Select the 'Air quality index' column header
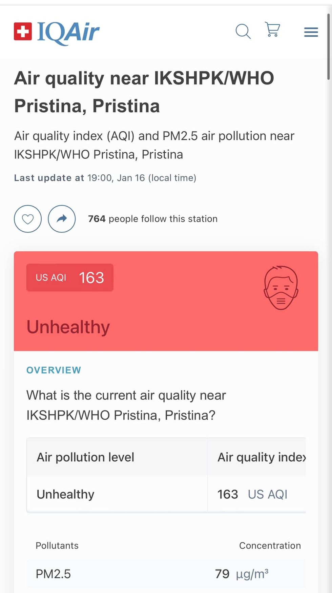Viewport: 332px width, 593px height. pyautogui.click(x=261, y=457)
